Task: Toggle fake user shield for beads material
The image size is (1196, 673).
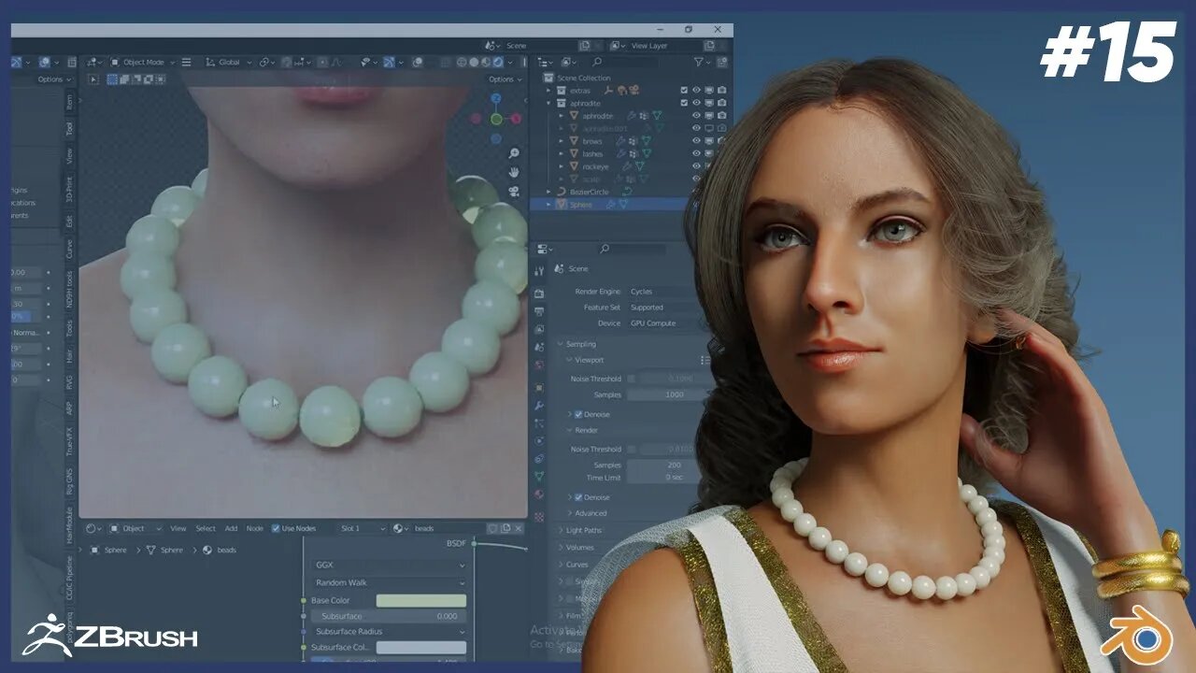Action: pyautogui.click(x=492, y=528)
